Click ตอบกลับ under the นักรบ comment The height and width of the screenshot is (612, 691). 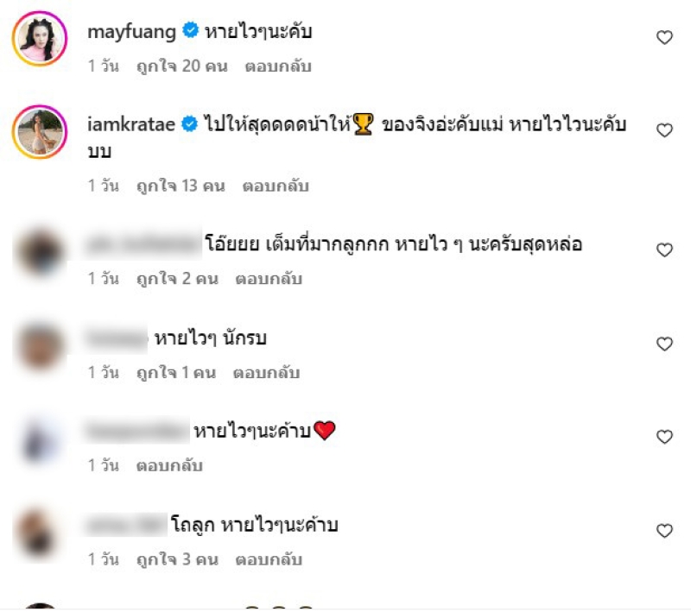(266, 373)
